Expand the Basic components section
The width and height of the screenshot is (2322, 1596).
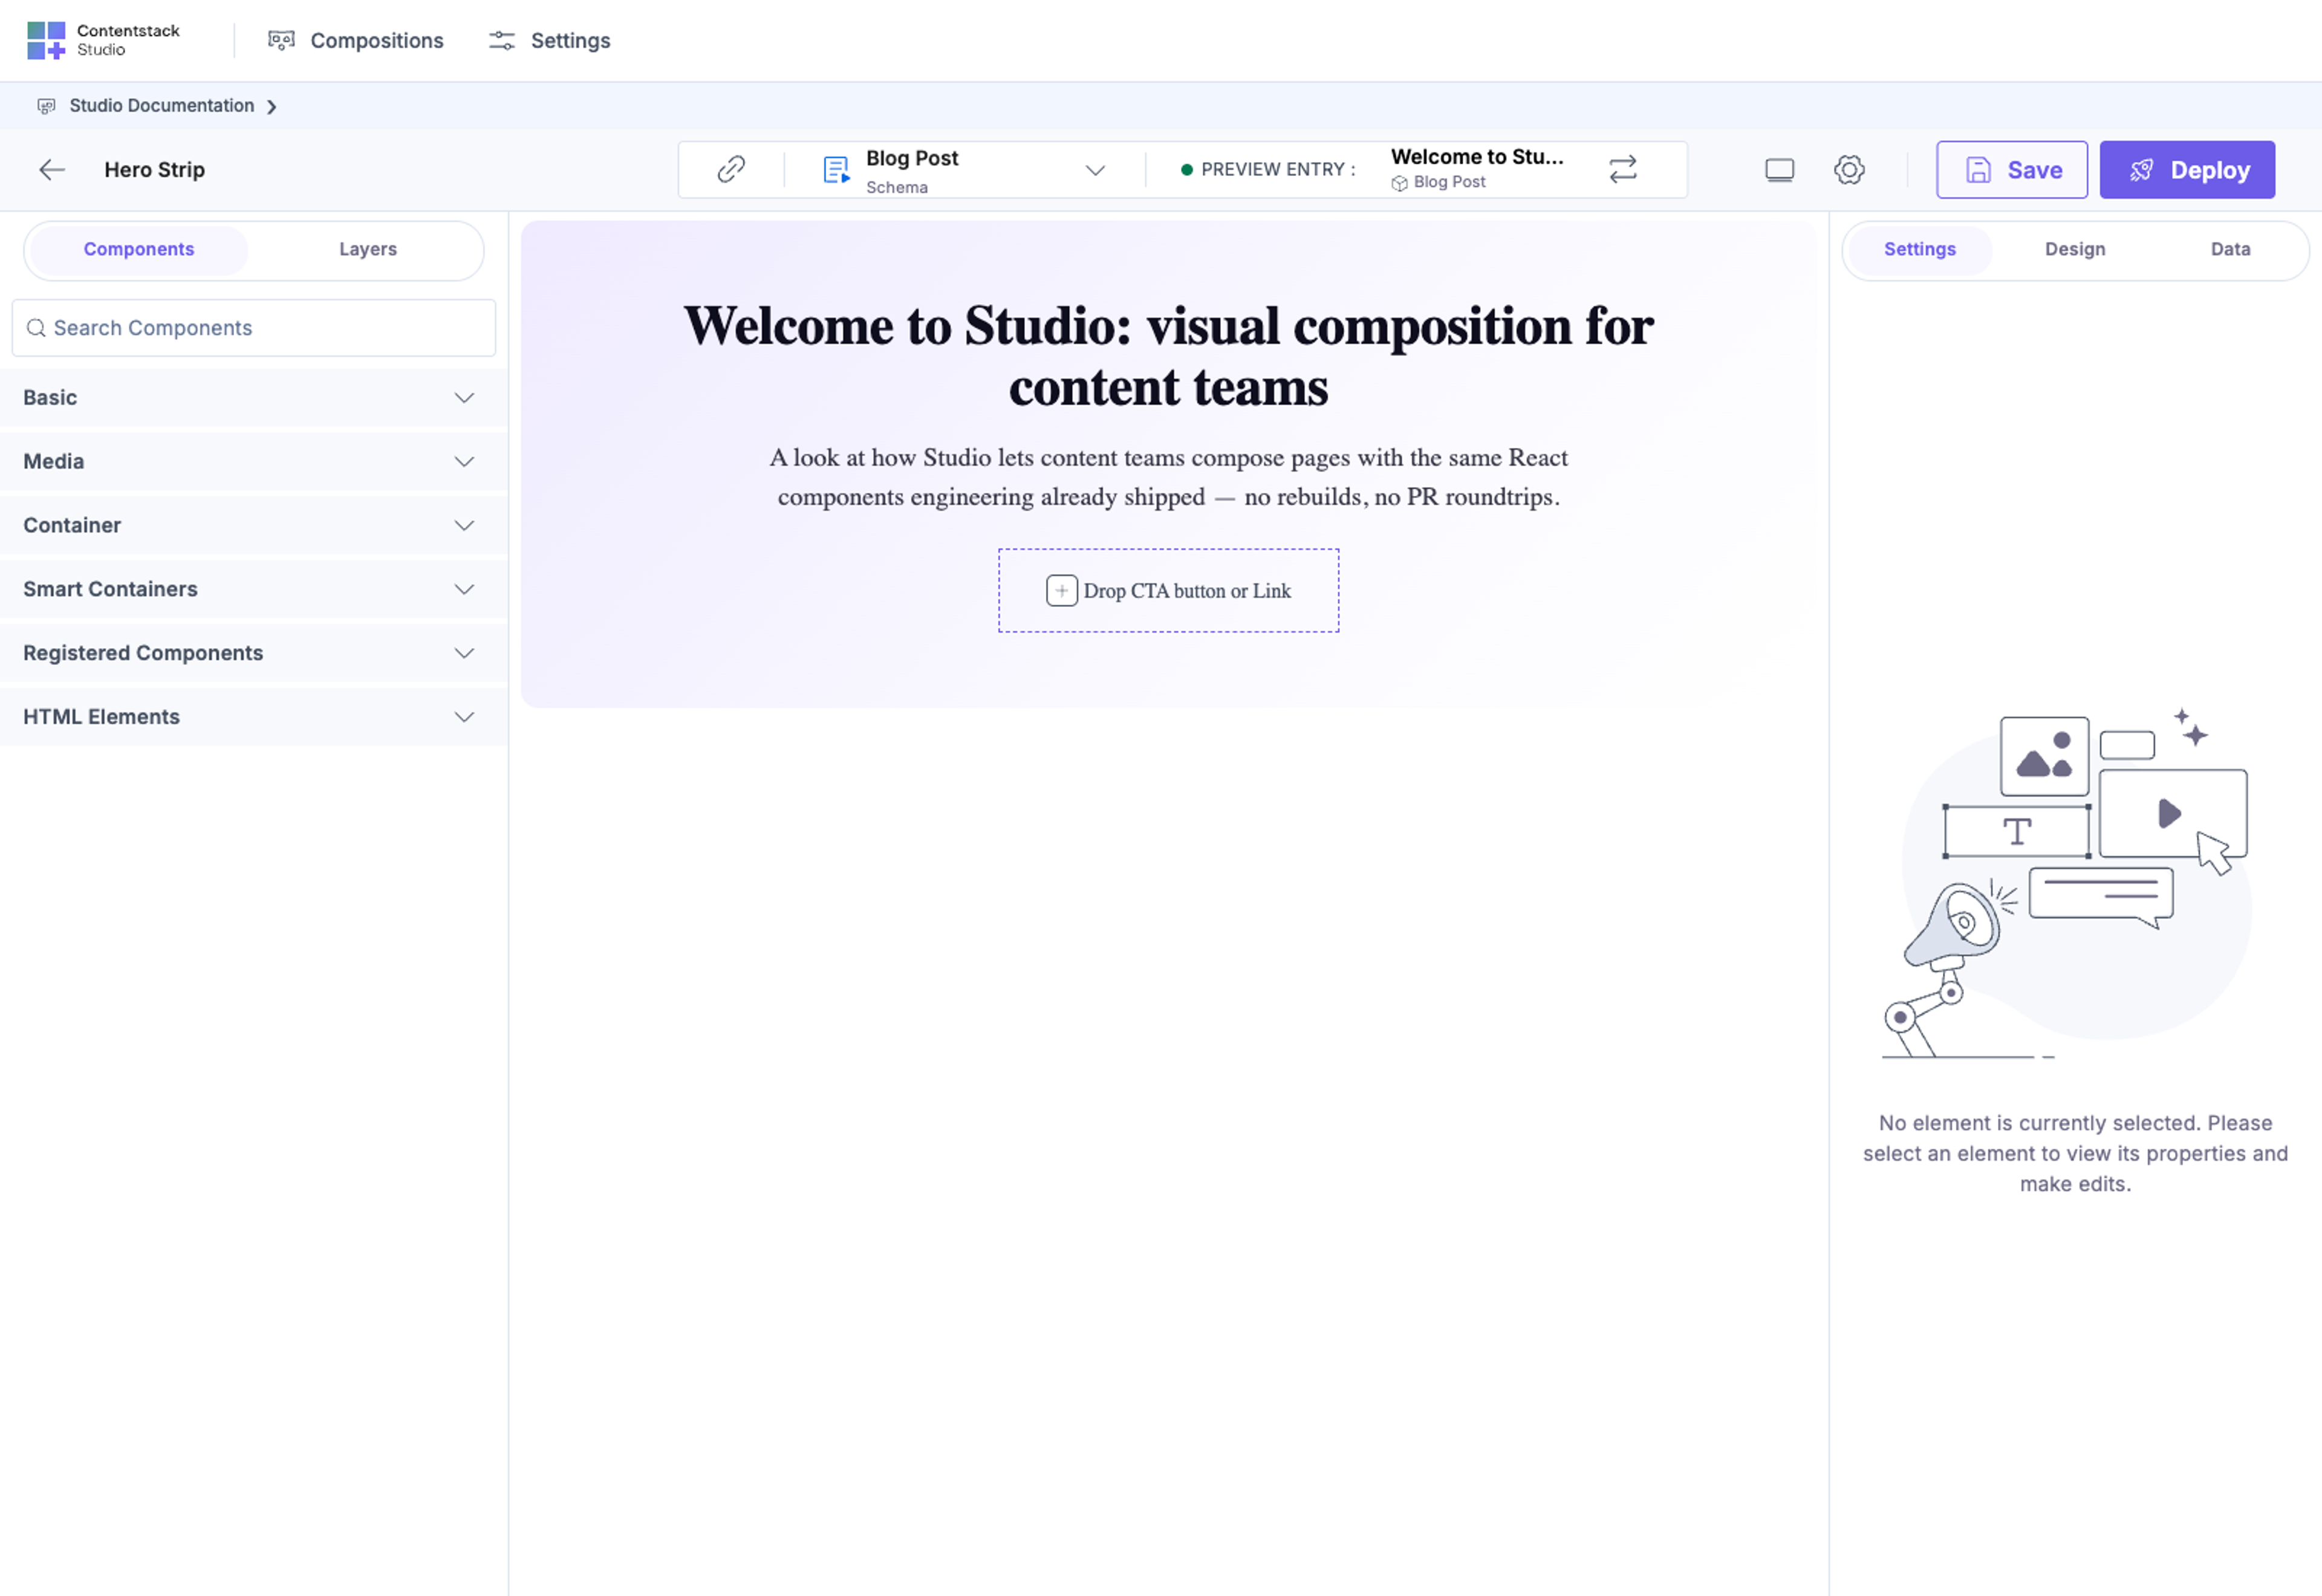(x=254, y=398)
